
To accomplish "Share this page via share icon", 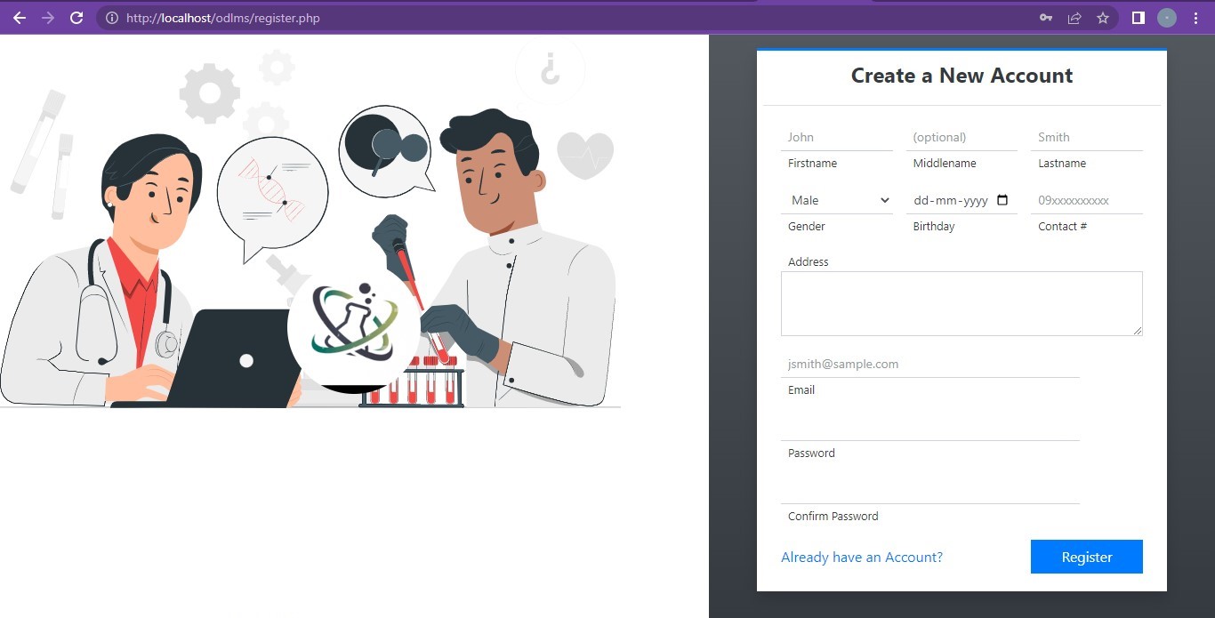I will [x=1074, y=18].
